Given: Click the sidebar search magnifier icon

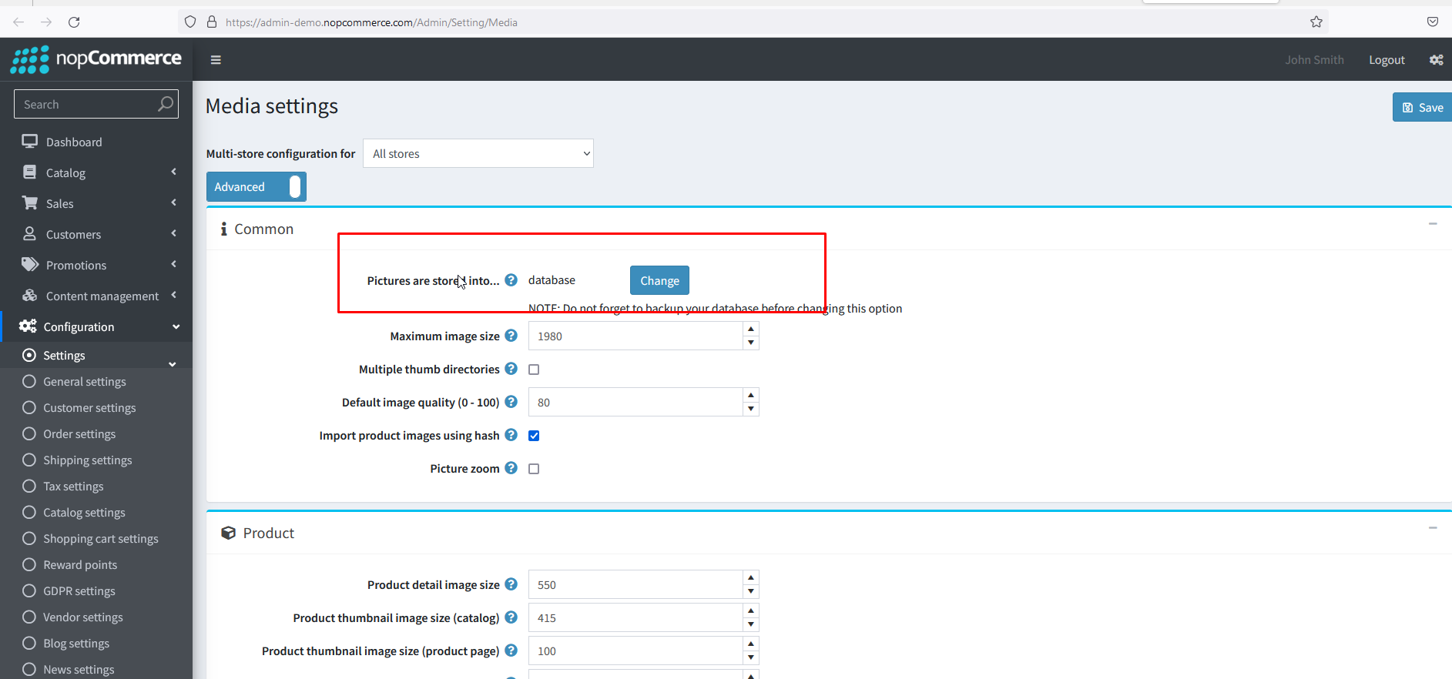Looking at the screenshot, I should 165,104.
